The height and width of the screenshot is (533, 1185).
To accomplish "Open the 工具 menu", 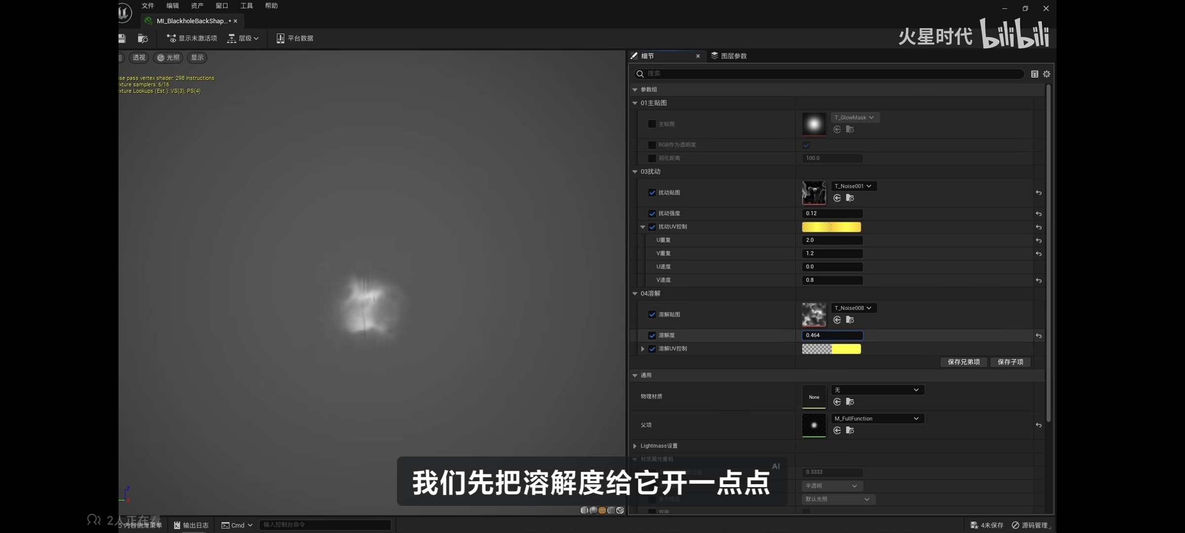I will click(246, 6).
